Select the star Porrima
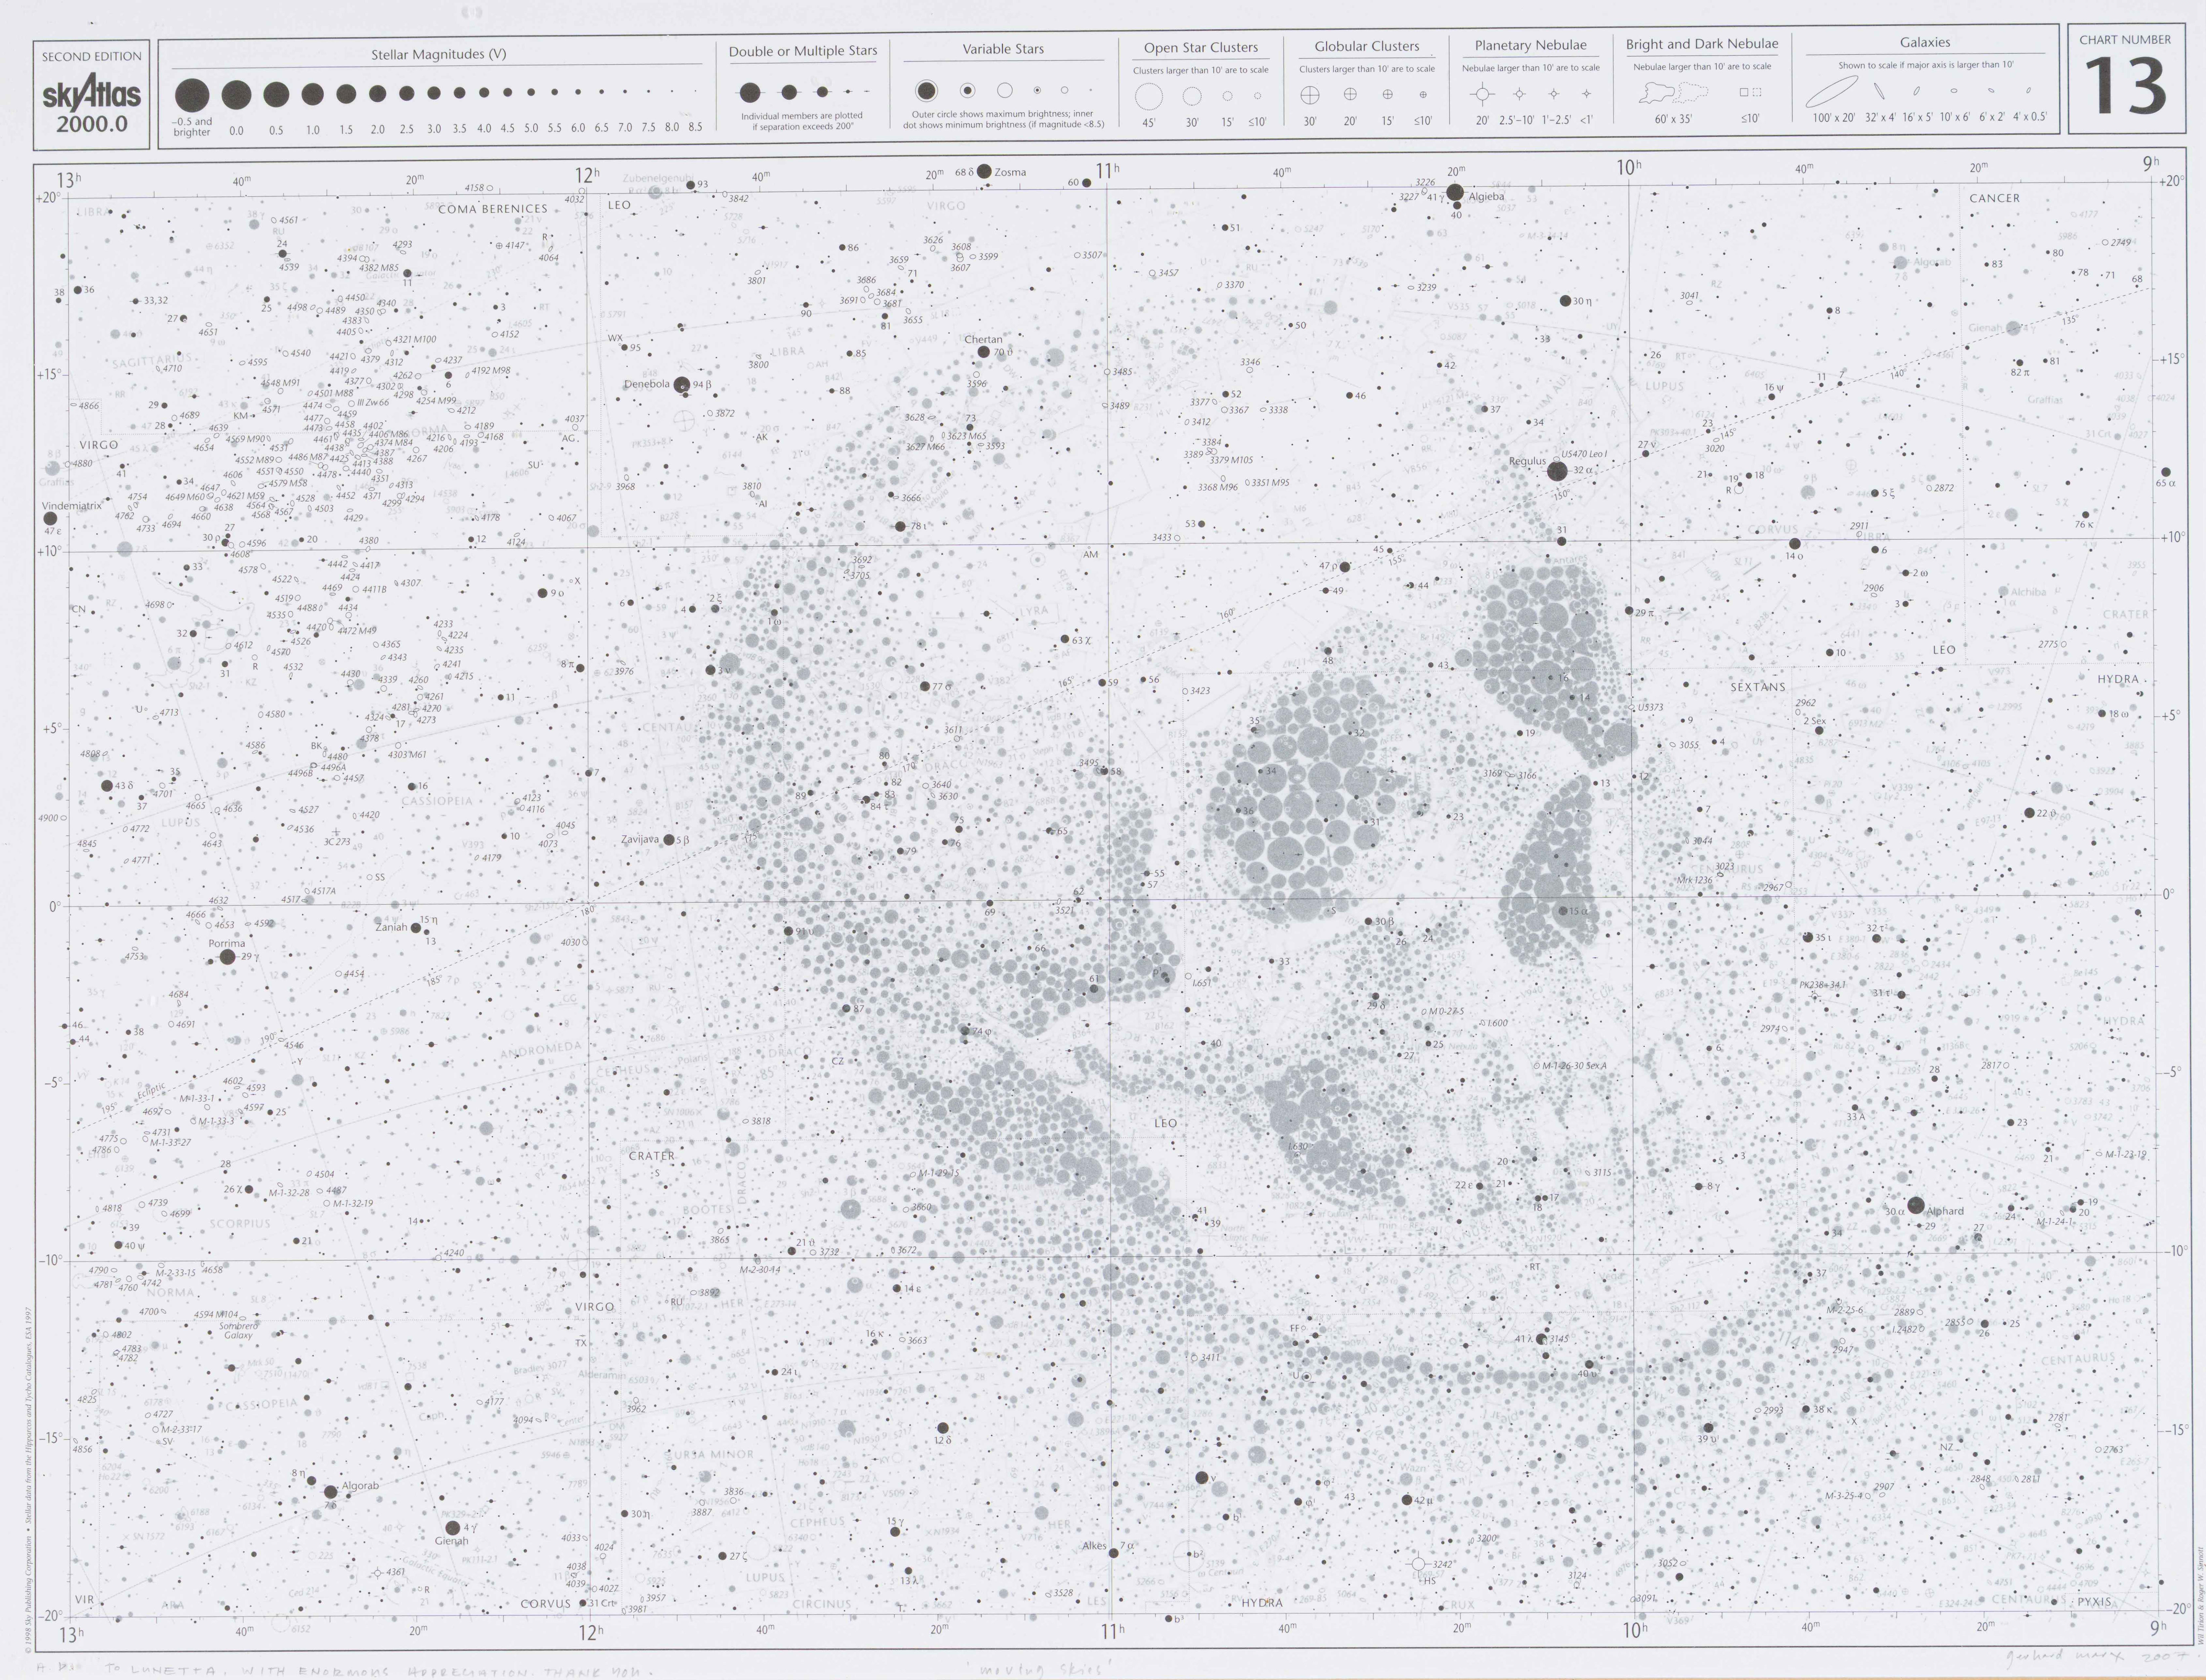 pyautogui.click(x=227, y=957)
